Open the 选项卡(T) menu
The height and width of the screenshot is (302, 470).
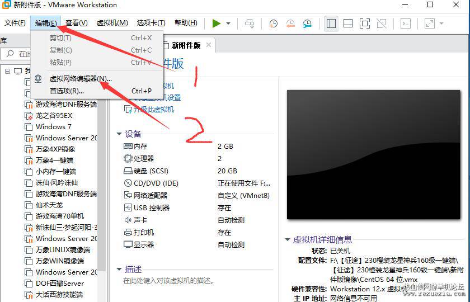pyautogui.click(x=151, y=23)
